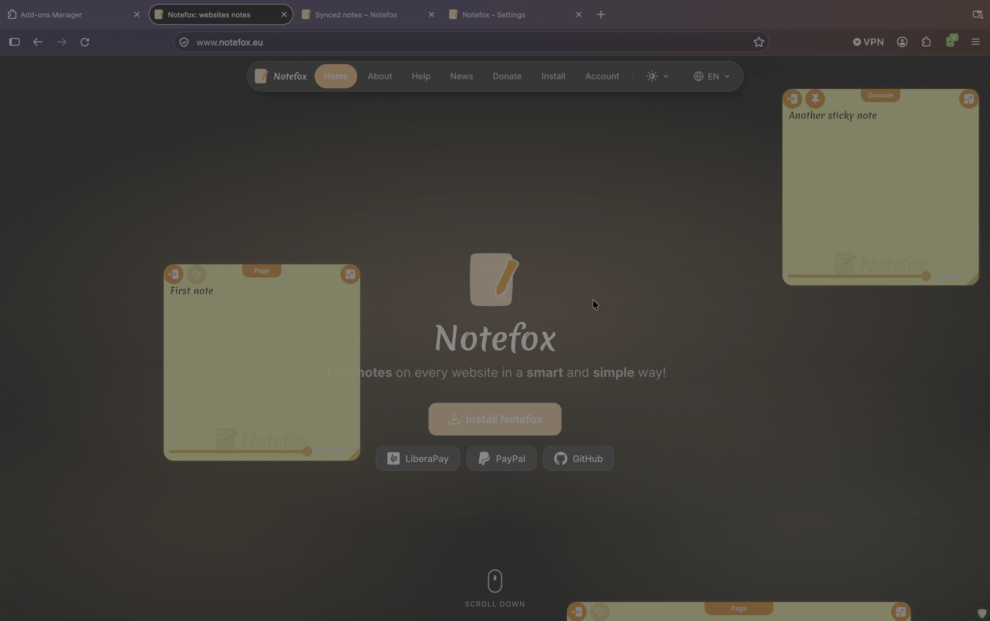This screenshot has height=621, width=990.
Task: Click the Install Notefox button
Action: [x=495, y=419]
